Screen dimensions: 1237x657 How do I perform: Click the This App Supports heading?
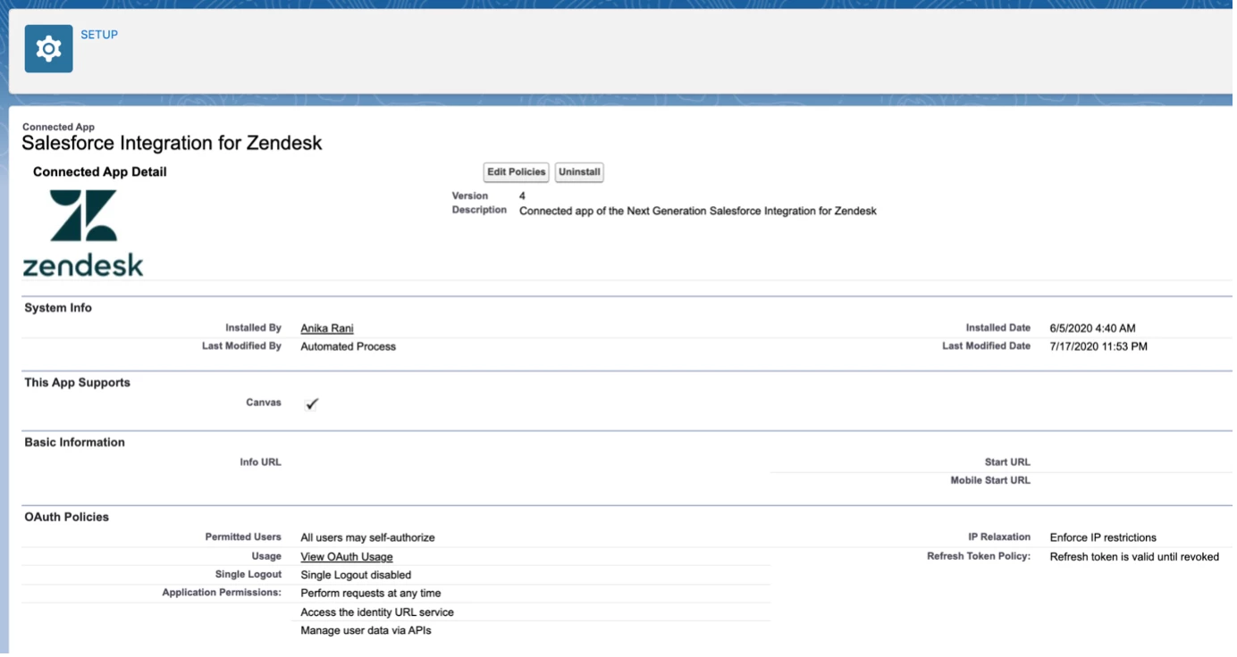pyautogui.click(x=77, y=383)
